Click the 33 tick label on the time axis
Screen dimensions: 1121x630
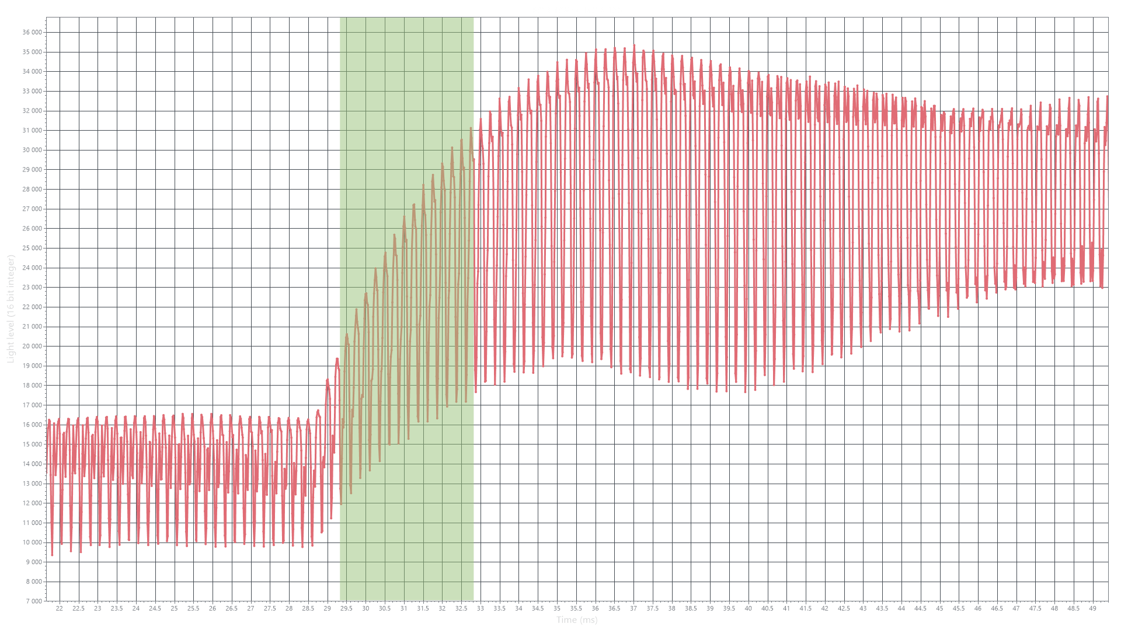(480, 608)
